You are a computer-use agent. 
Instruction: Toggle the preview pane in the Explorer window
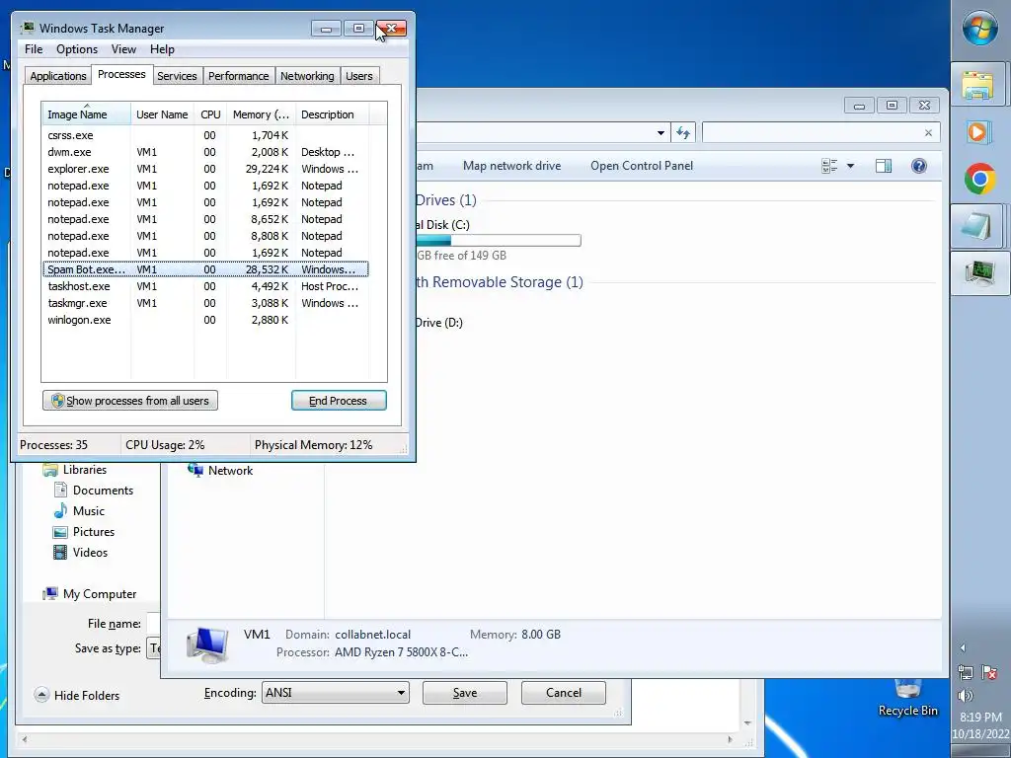(884, 166)
